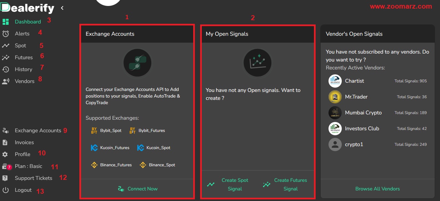Click the Mr.Trader vendor avatar
Image resolution: width=440 pixels, height=201 pixels.
335,97
